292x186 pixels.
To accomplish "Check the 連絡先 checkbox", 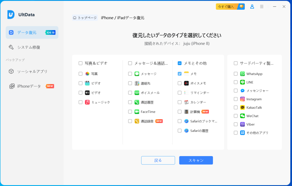I will point(130,83).
